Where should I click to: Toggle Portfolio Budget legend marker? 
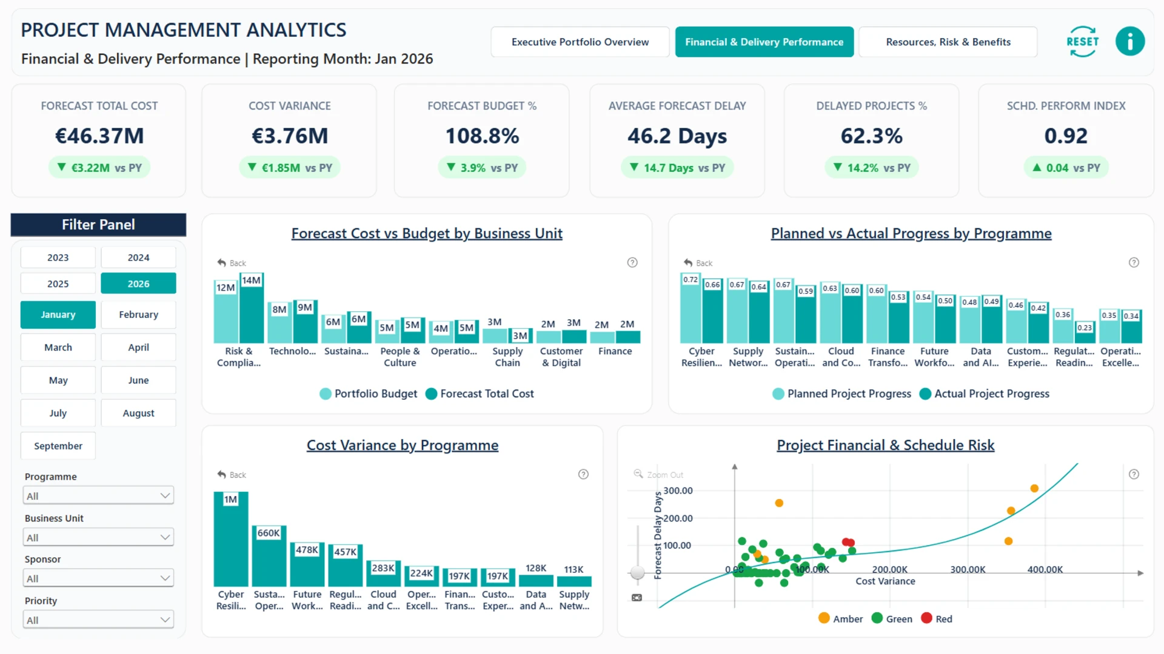[326, 394]
